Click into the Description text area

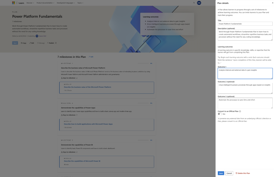[245, 35]
